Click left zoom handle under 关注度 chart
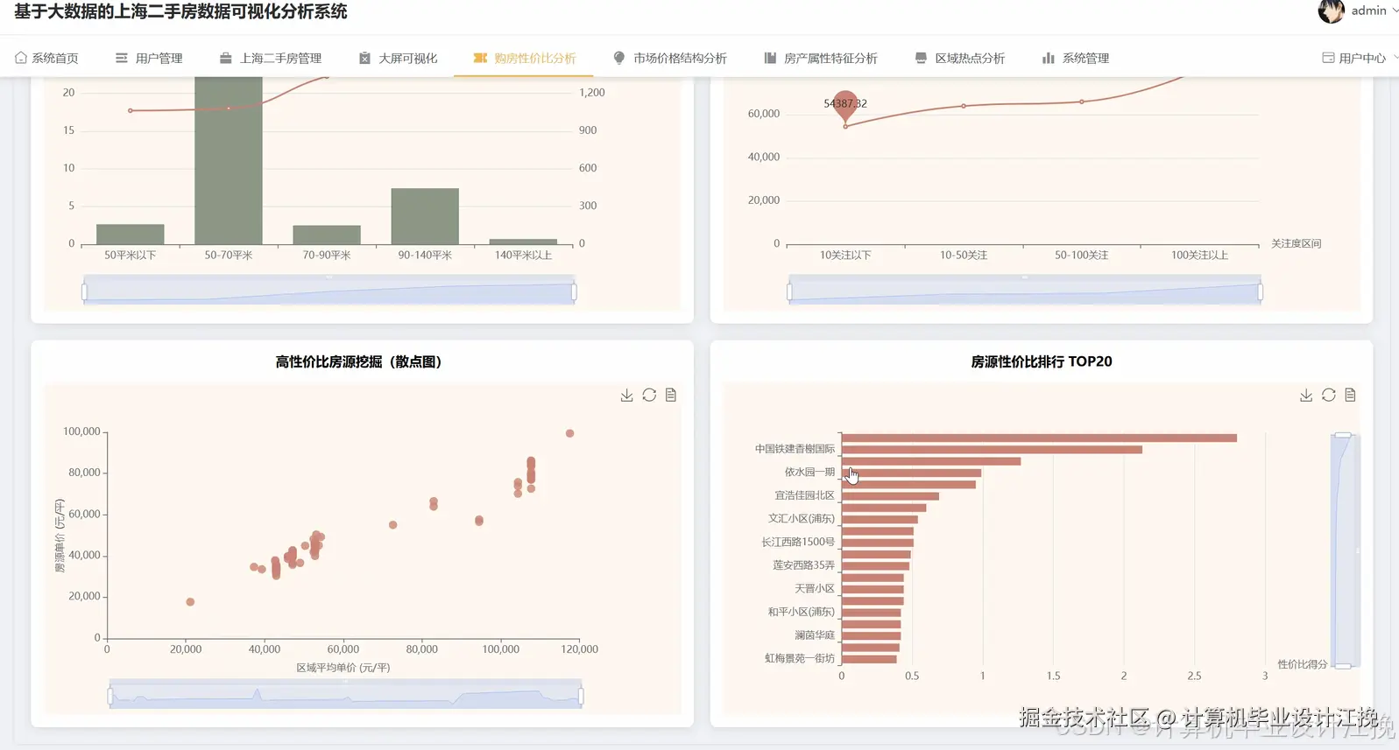This screenshot has height=750, width=1399. tap(789, 291)
